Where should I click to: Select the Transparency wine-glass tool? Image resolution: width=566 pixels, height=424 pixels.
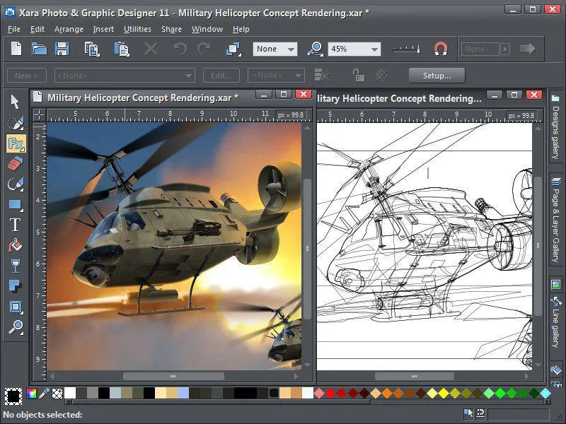(16, 266)
